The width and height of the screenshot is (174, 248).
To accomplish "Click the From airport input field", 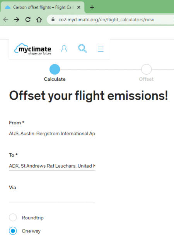I will (x=52, y=134).
